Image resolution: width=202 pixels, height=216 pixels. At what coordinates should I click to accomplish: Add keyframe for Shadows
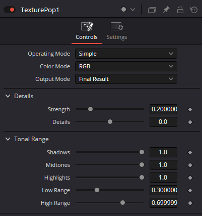pos(190,152)
